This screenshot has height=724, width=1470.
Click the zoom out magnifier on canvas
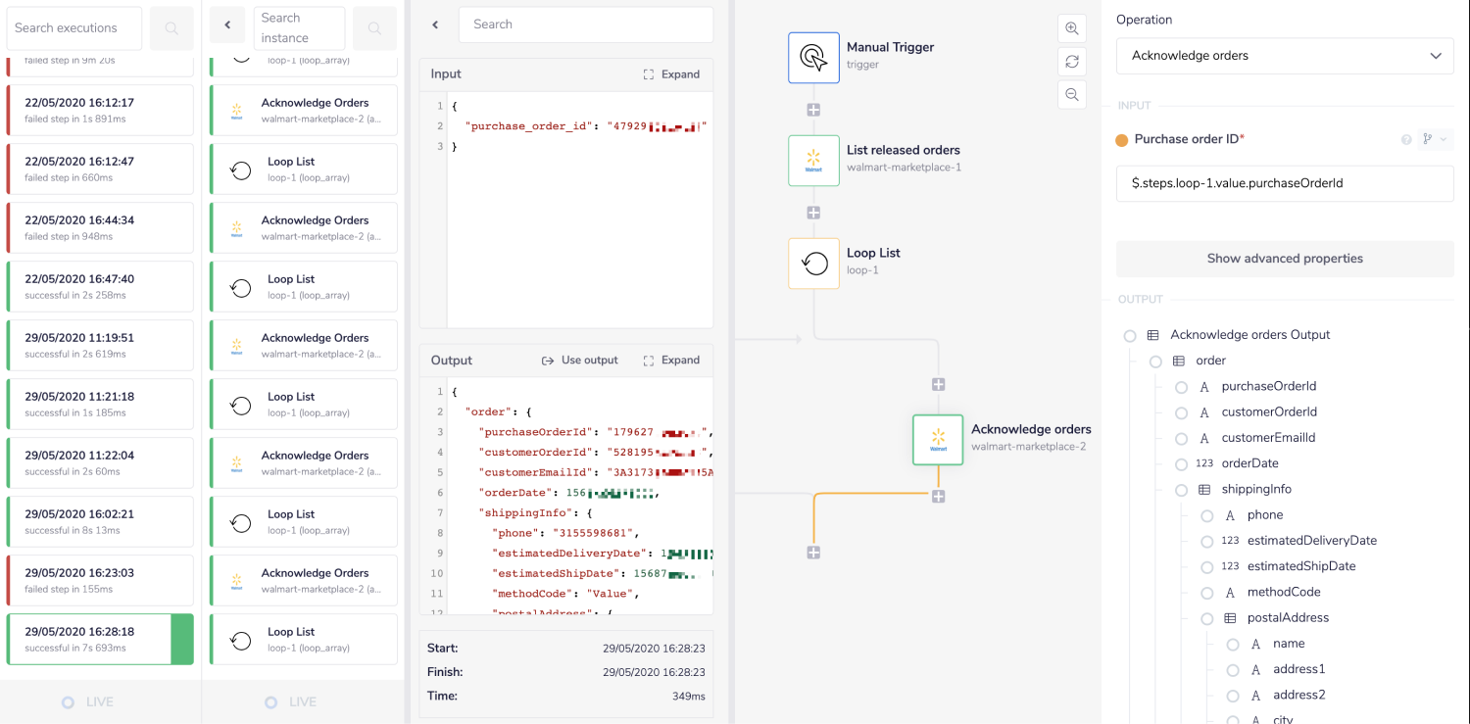(x=1072, y=95)
